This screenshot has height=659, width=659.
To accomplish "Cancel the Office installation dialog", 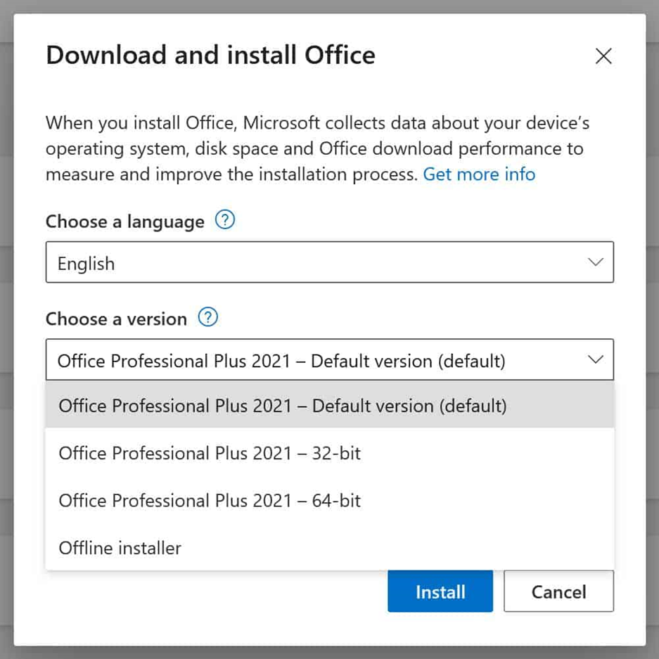I will click(558, 591).
